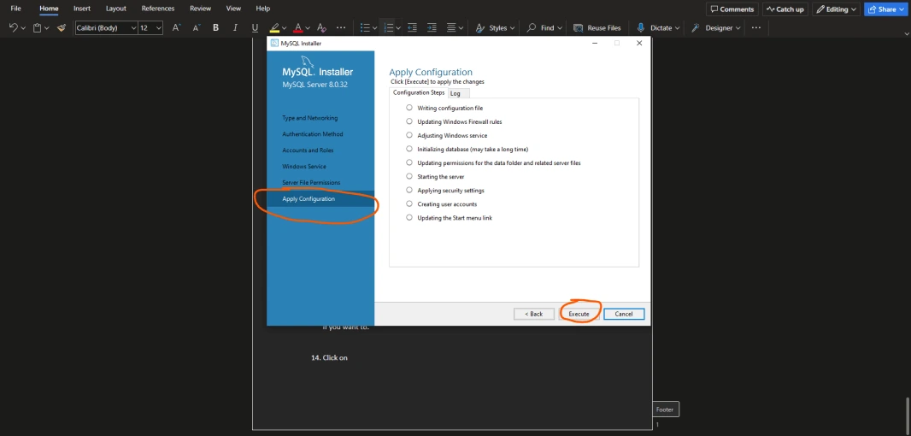Click the Footer label tag

(x=665, y=409)
